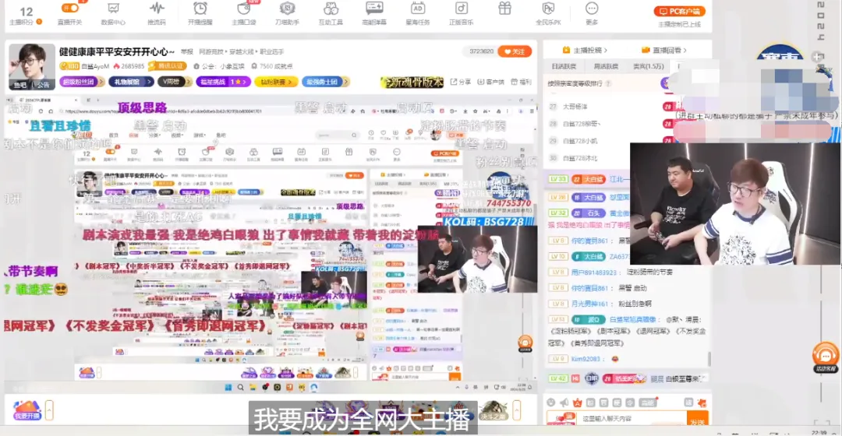Viewport: 842px width, 436px height.
Task: Click the search icon in streamed taskbar
Action: click(241, 387)
